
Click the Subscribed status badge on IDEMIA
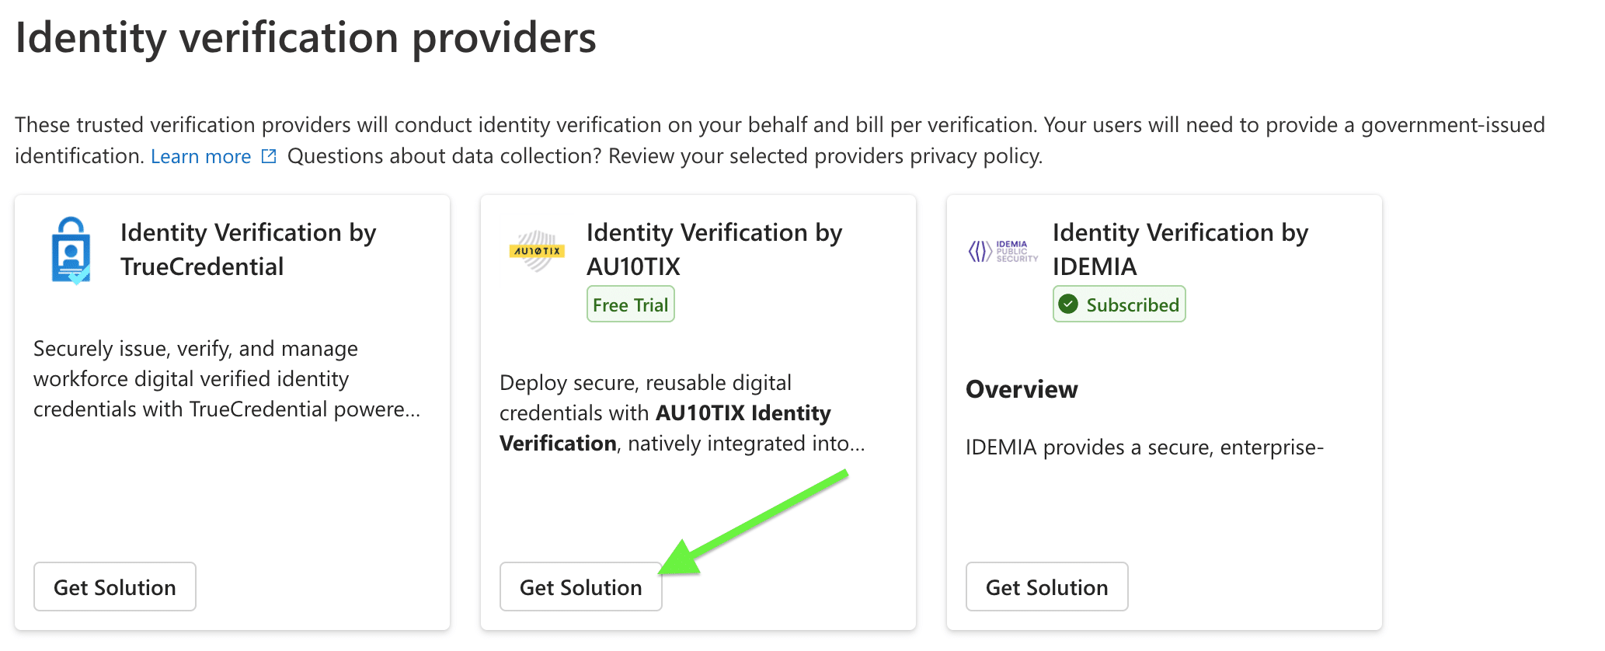tap(1119, 304)
